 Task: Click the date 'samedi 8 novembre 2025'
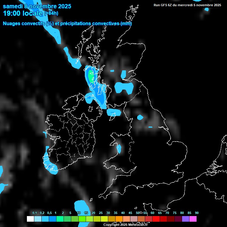coord(37,6)
